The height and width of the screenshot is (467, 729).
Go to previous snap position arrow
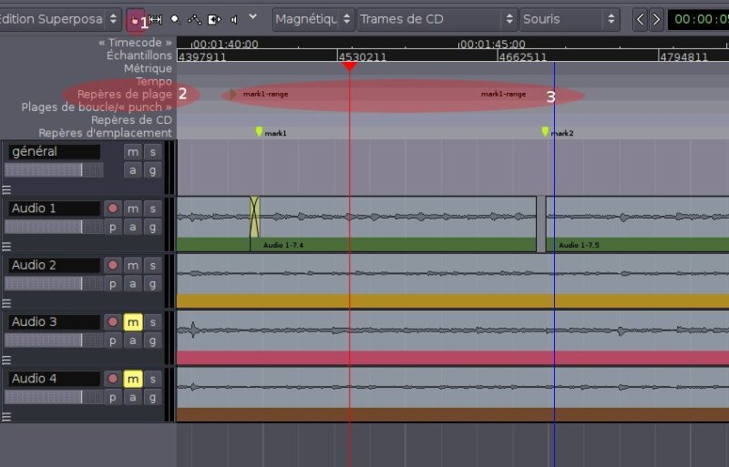pyautogui.click(x=641, y=18)
